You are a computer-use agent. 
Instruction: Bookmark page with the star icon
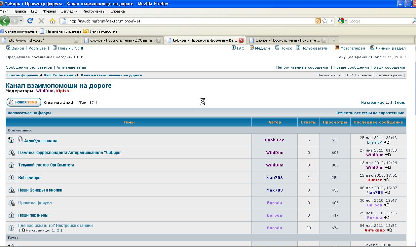pyautogui.click(x=325, y=21)
